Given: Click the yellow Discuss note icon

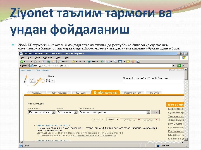Looking at the screenshot, I should [128, 62].
